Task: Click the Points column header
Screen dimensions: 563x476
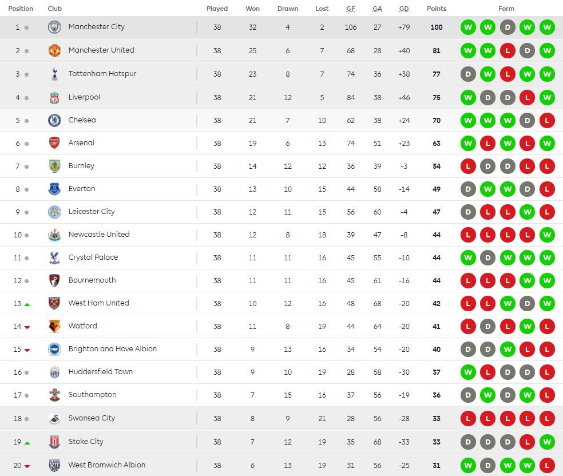Action: pyautogui.click(x=436, y=9)
